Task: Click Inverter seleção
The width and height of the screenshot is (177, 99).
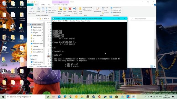Action: pos(116,12)
